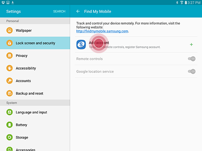
Task: Open Accessibility settings
Action: [35, 68]
